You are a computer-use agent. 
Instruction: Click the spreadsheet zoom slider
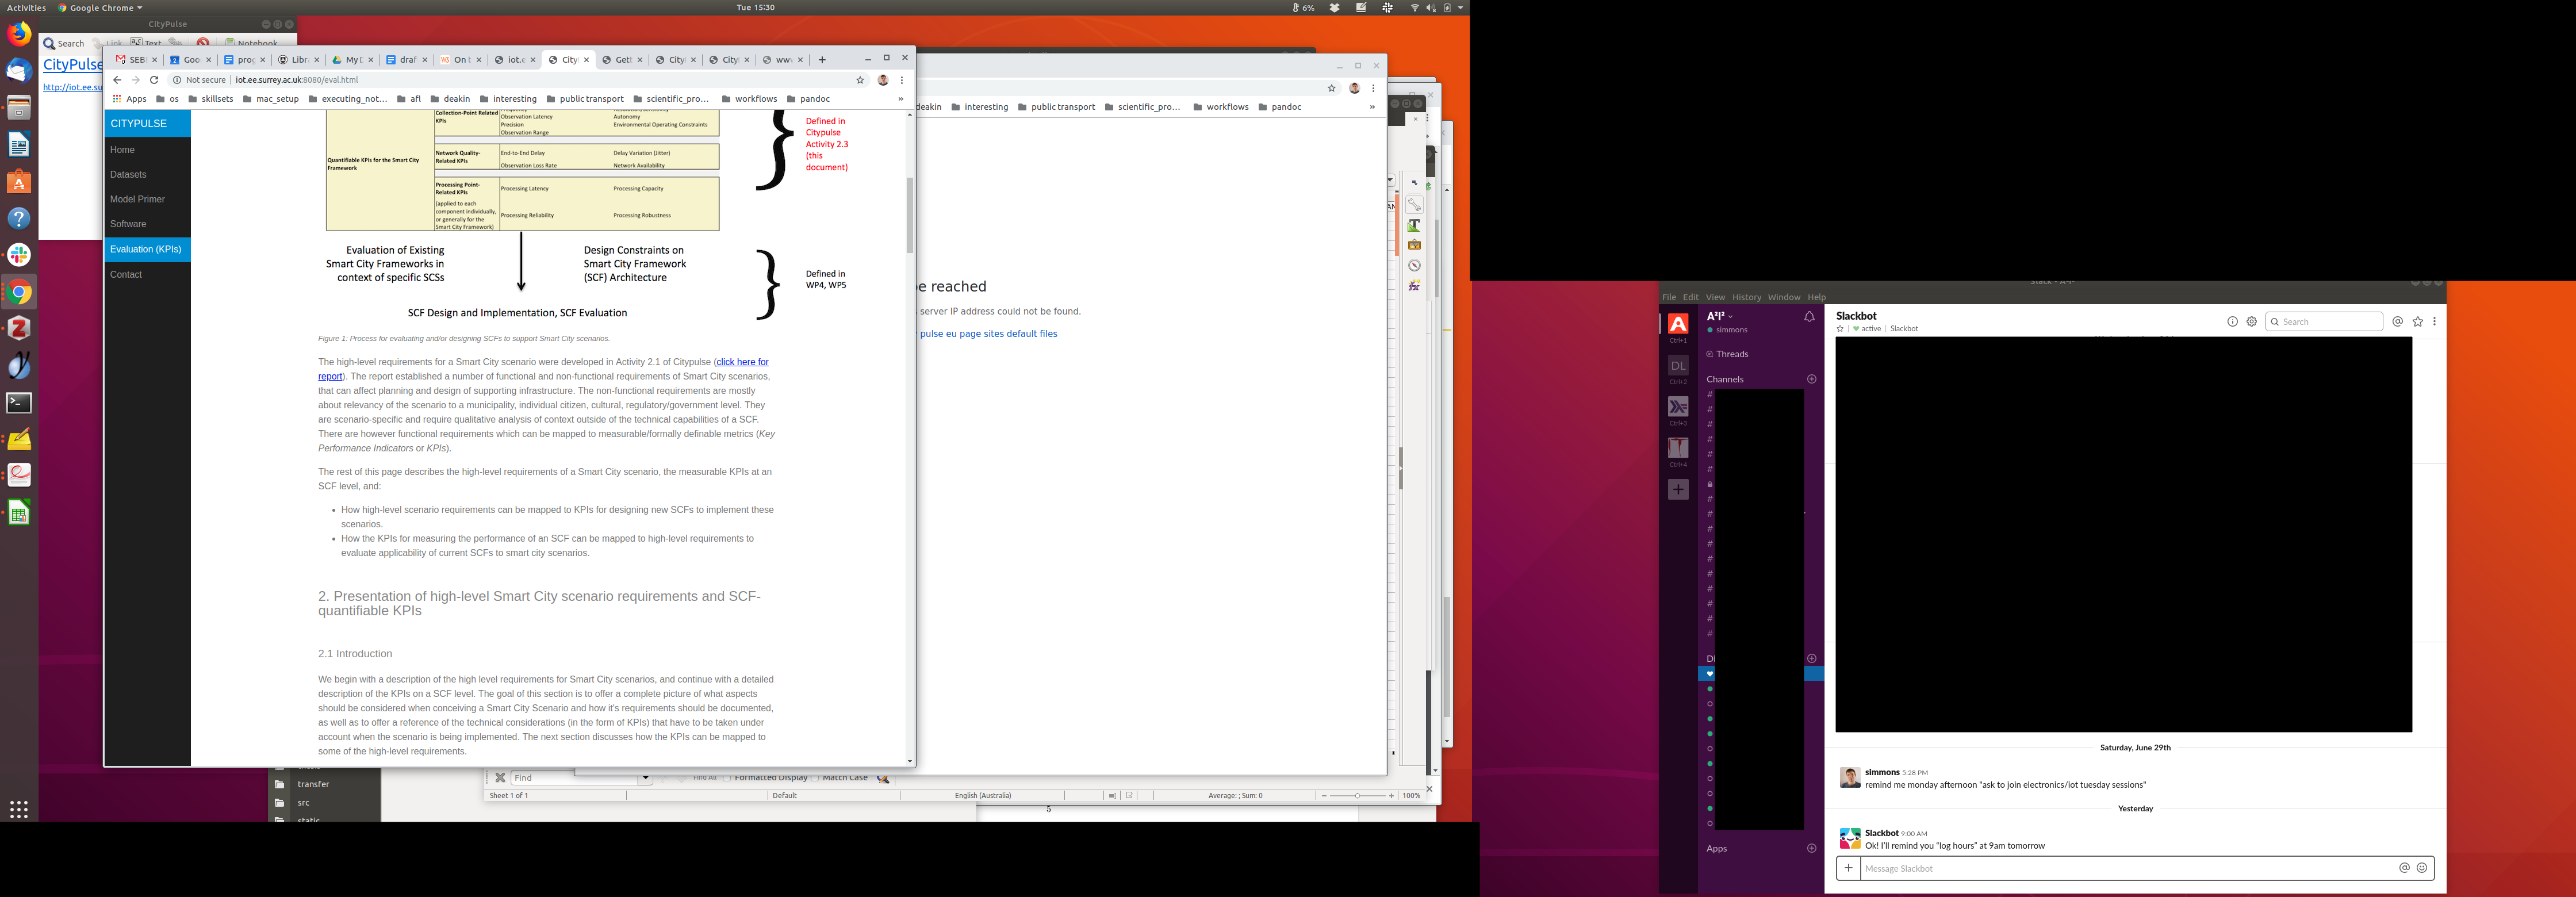point(1357,796)
